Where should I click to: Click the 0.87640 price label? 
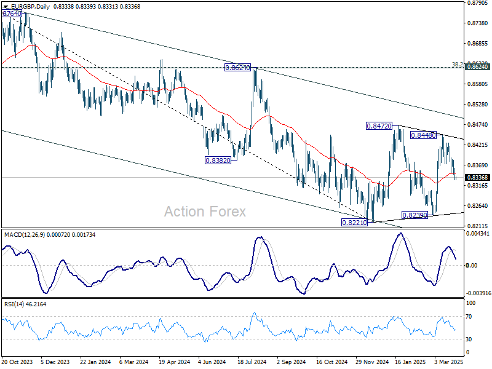coord(12,14)
